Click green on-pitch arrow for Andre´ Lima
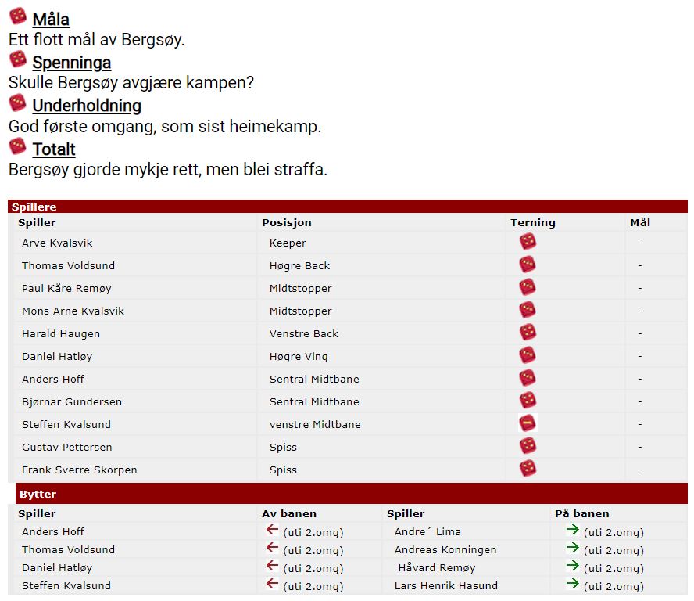 coord(573,529)
